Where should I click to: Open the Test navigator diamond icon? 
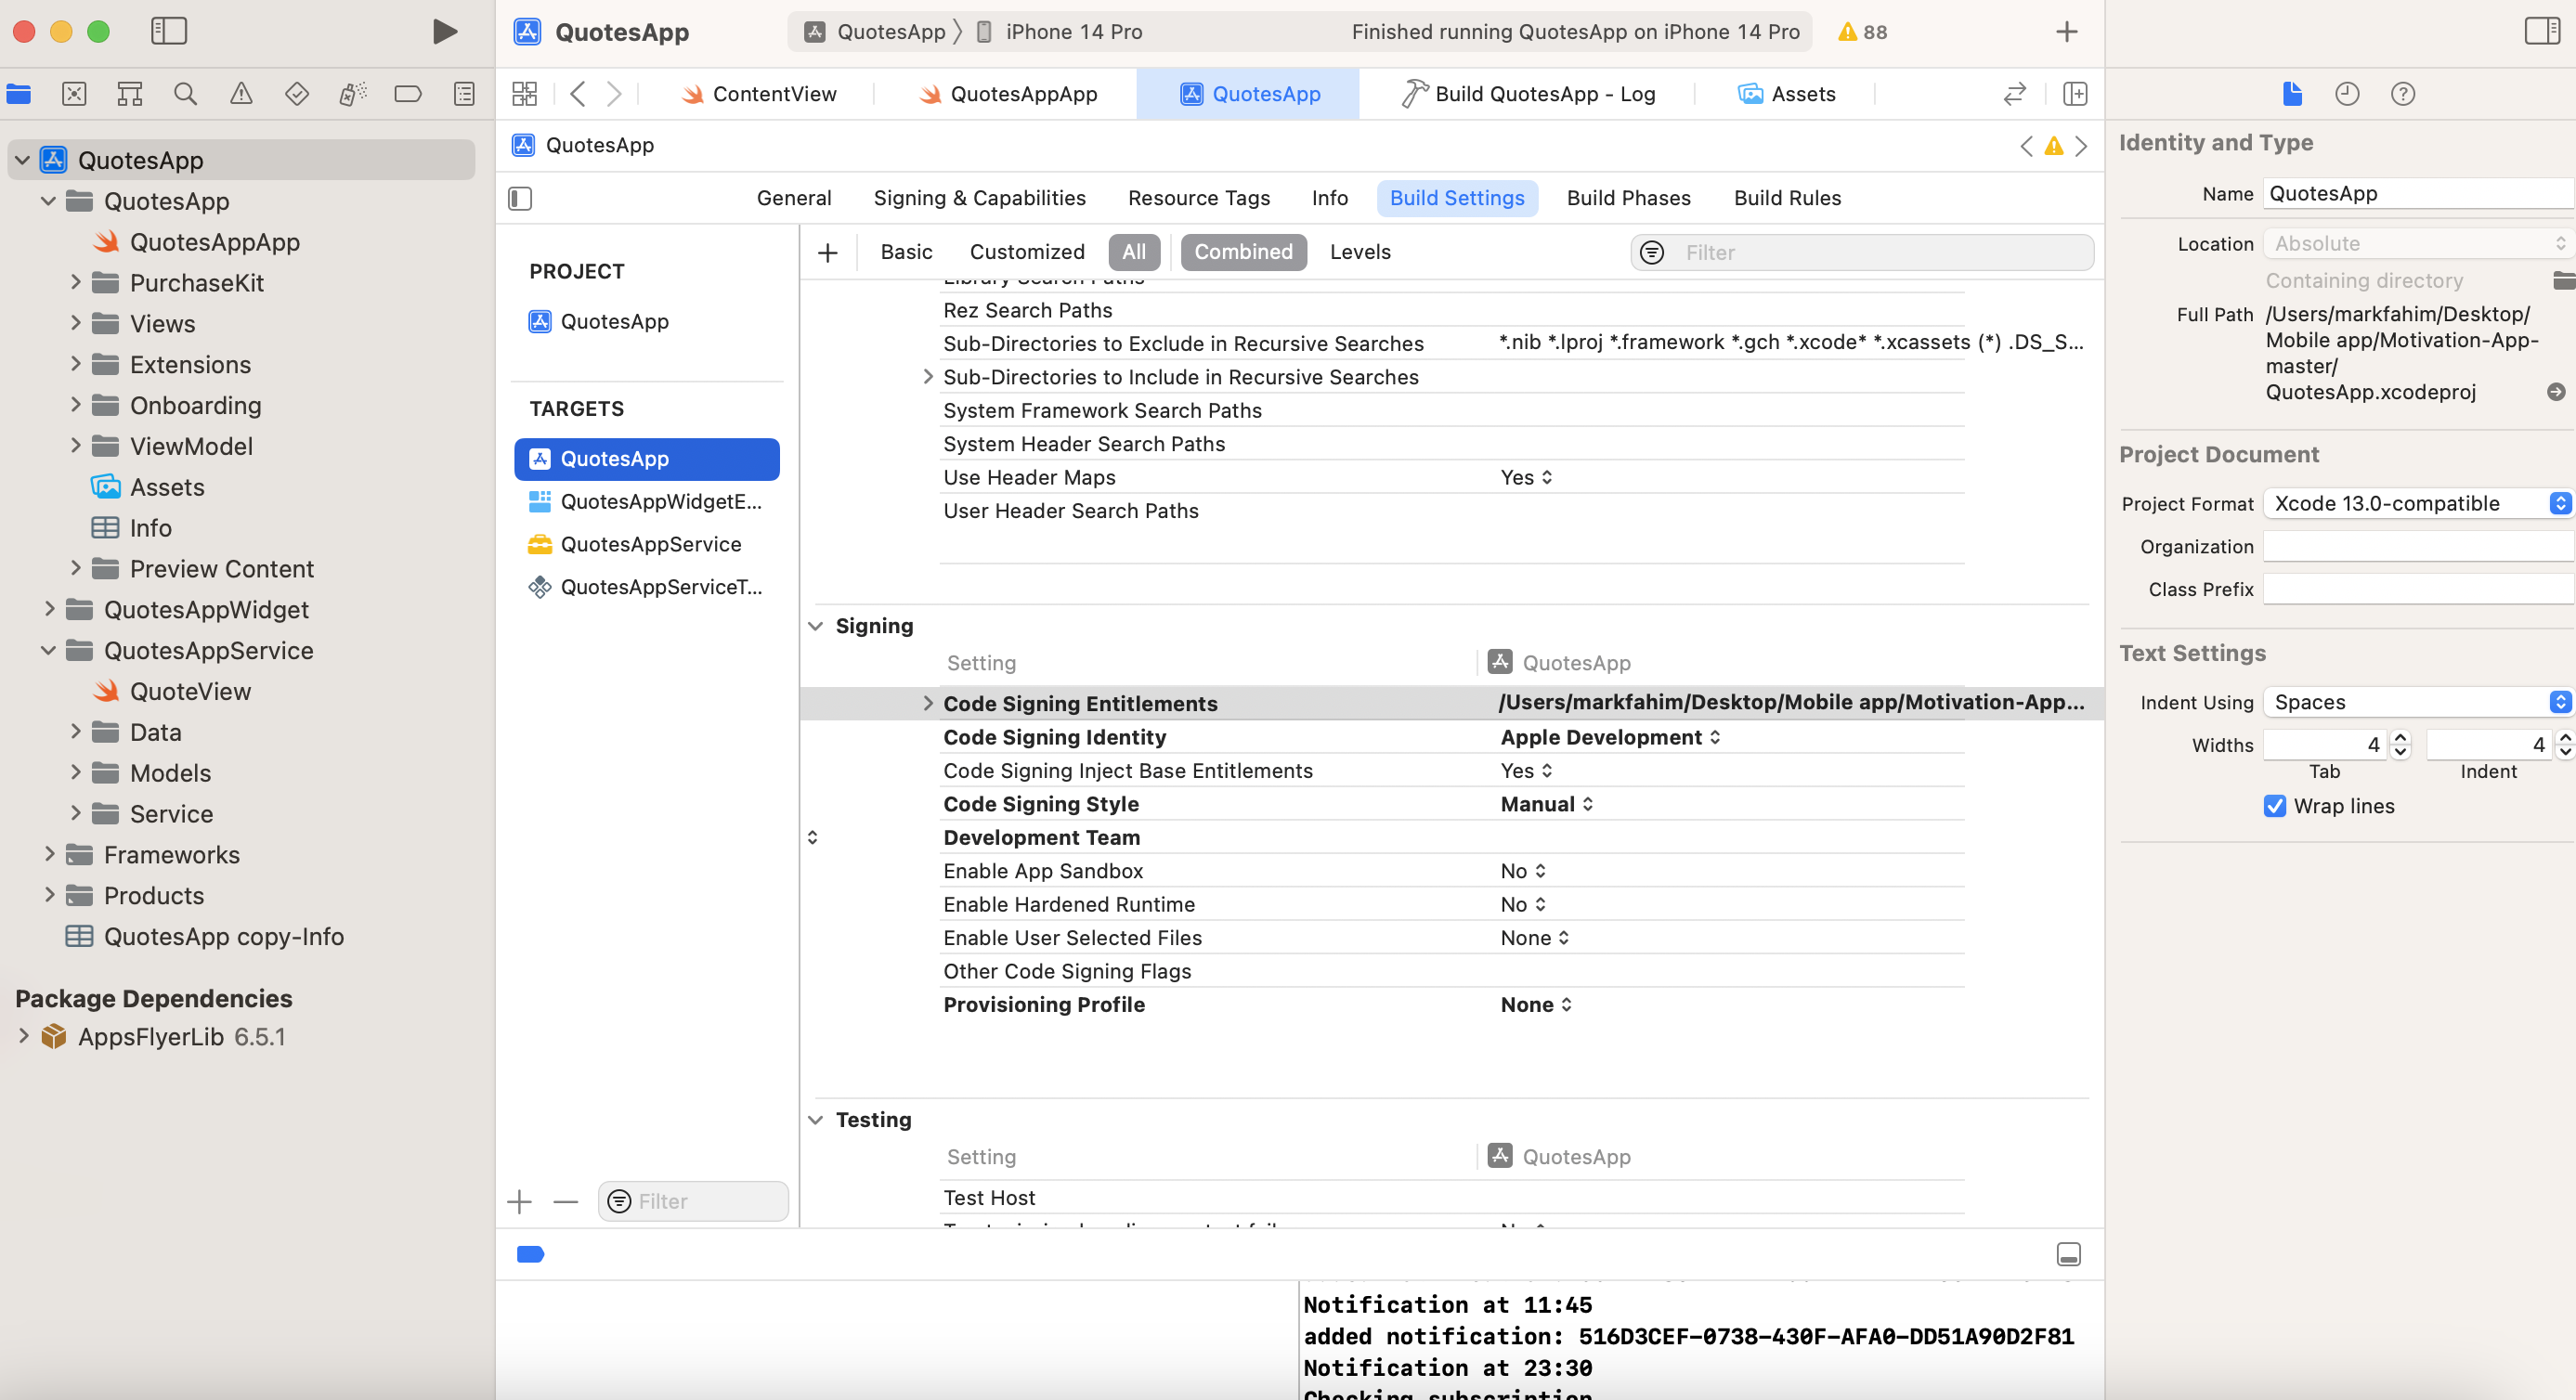click(x=297, y=94)
